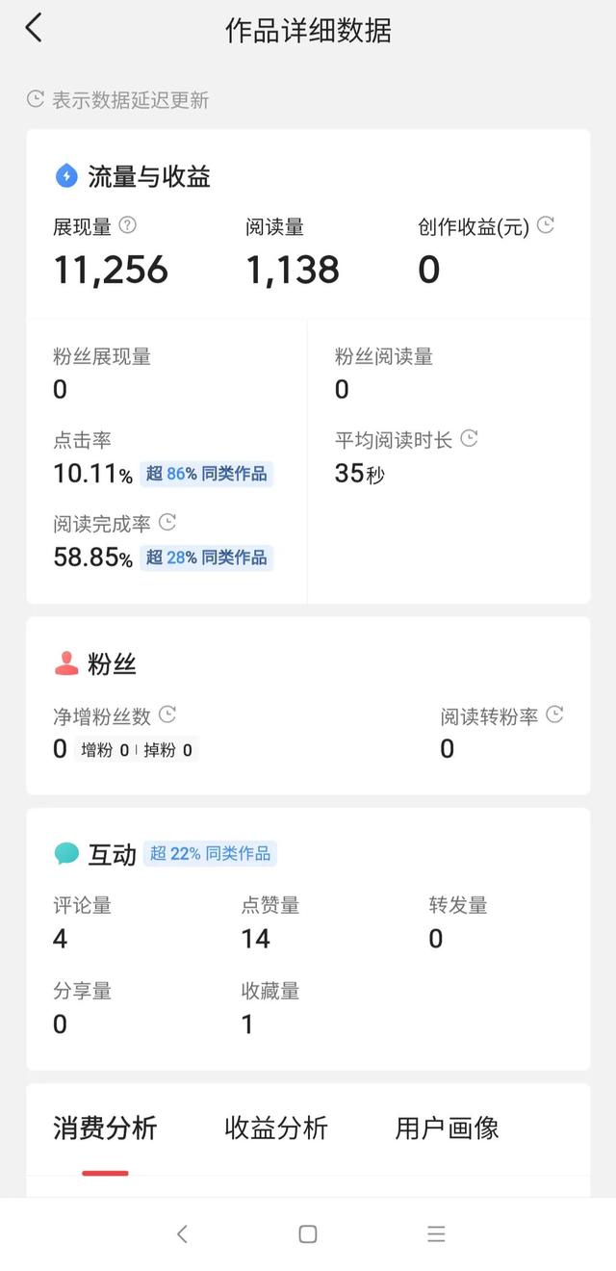This screenshot has width=616, height=1271.
Task: Open the Android recent apps menu
Action: coord(436,1233)
